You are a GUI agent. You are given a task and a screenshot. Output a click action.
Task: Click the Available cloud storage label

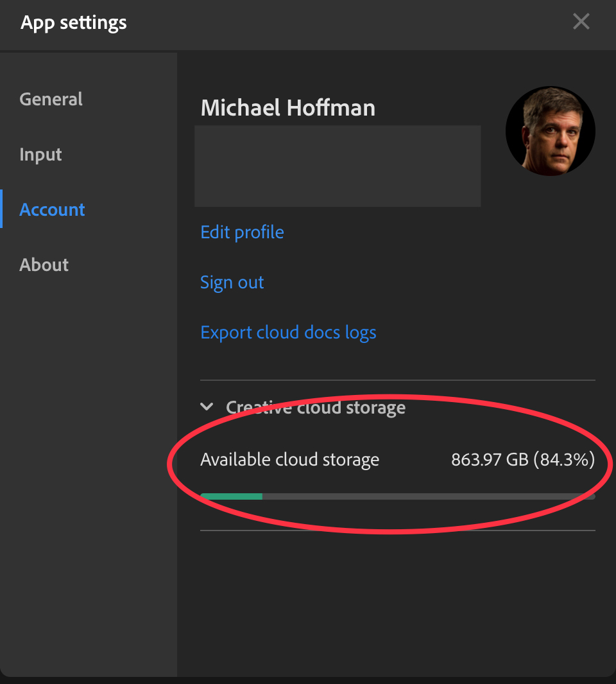pyautogui.click(x=289, y=459)
